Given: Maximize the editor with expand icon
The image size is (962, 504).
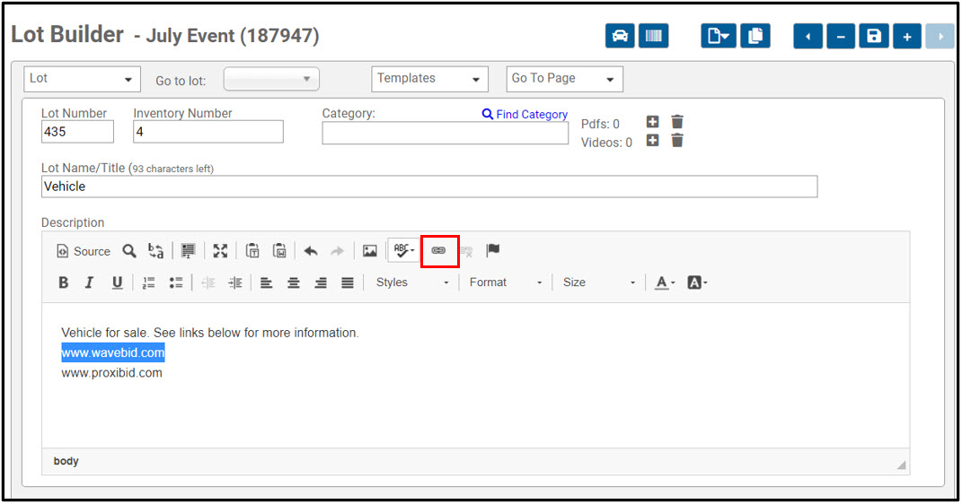Looking at the screenshot, I should pyautogui.click(x=220, y=251).
